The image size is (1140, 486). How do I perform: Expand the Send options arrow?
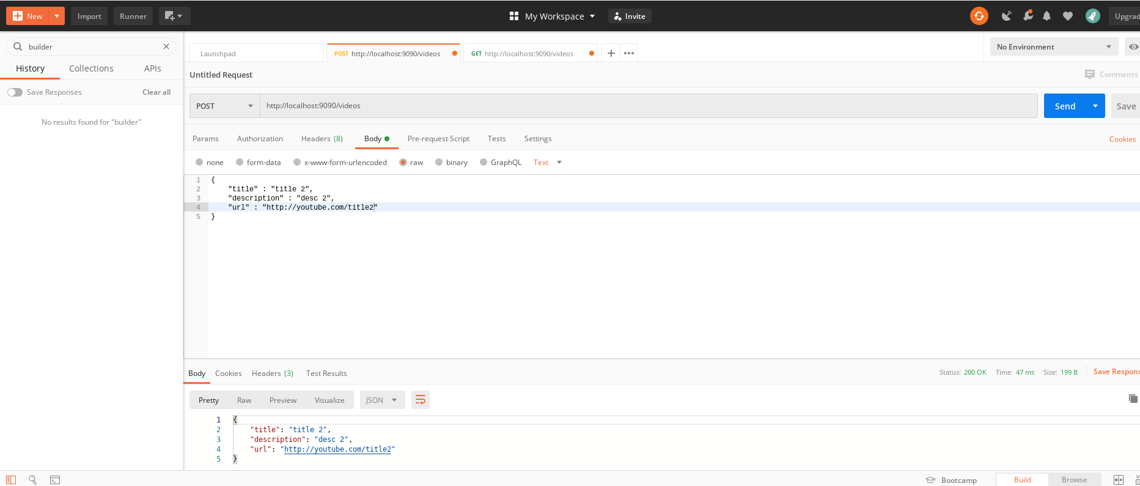pos(1095,106)
